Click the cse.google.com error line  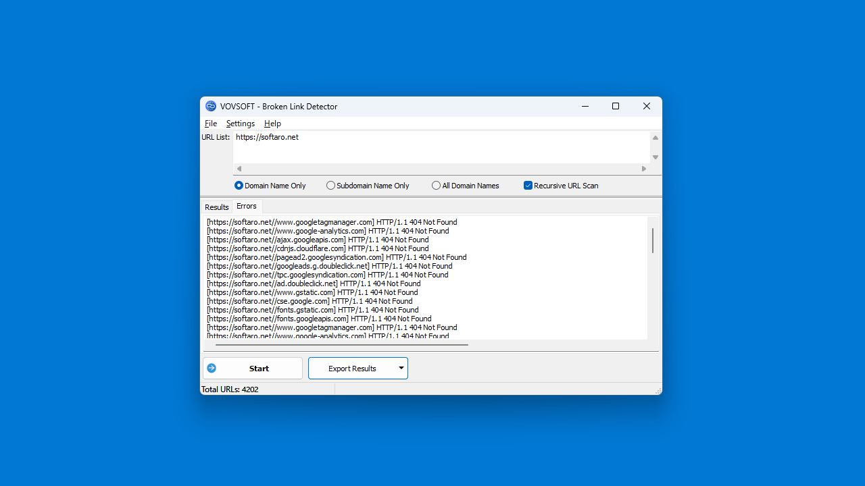[310, 301]
